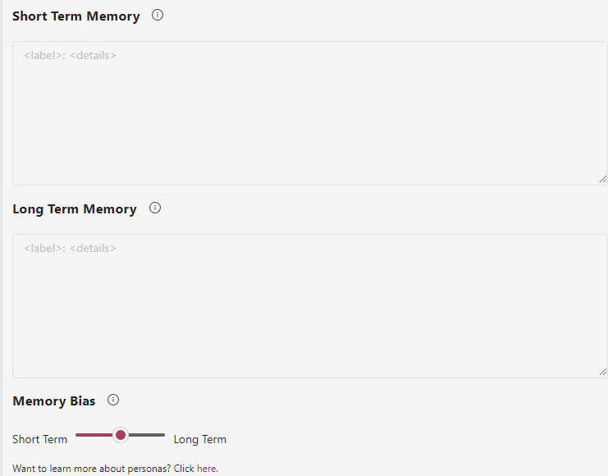The image size is (608, 476).
Task: Click the placeholder text in Long Term Memory box
Action: [x=71, y=249]
